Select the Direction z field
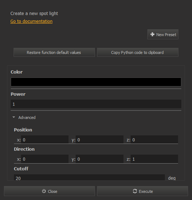192x200 pixels. tap(154, 159)
